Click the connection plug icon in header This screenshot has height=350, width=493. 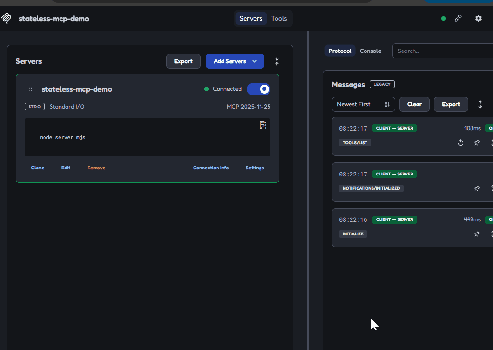pos(458,19)
